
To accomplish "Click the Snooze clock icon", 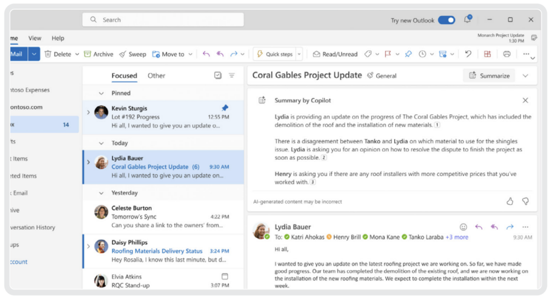I will coord(422,54).
